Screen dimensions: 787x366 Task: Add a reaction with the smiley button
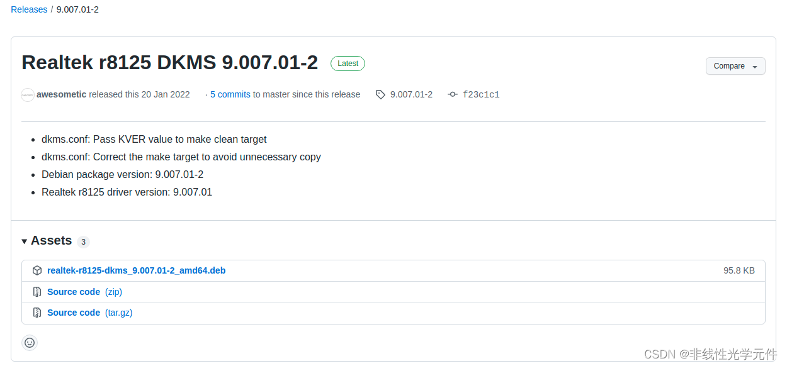tap(30, 343)
